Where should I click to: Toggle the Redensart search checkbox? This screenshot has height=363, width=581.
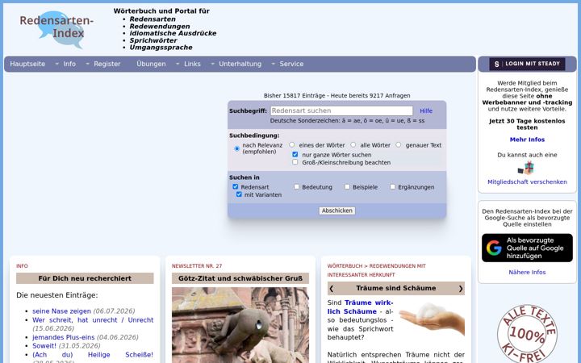[236, 186]
